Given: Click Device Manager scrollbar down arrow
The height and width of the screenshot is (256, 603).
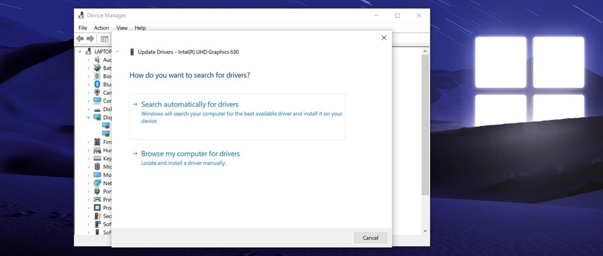Looking at the screenshot, I should pyautogui.click(x=425, y=230).
